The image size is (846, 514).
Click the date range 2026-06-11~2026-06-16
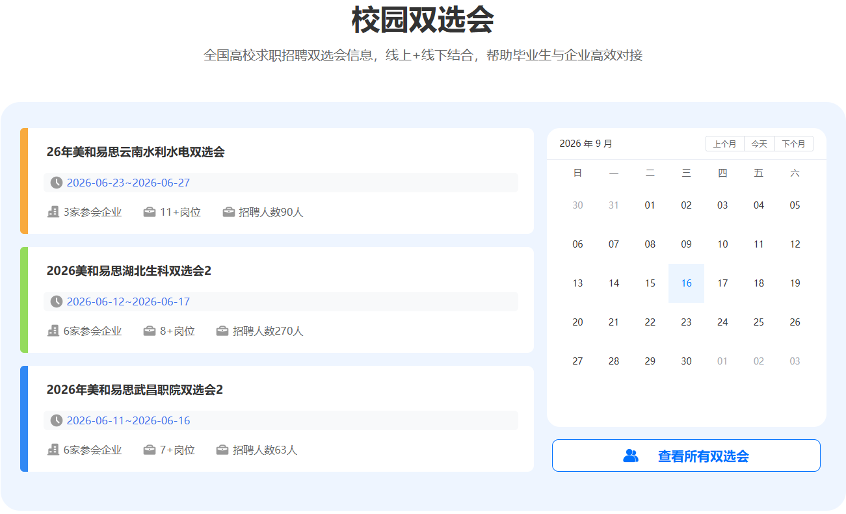(128, 420)
